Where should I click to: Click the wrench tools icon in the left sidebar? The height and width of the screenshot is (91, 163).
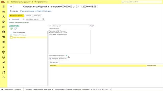coord(4,67)
